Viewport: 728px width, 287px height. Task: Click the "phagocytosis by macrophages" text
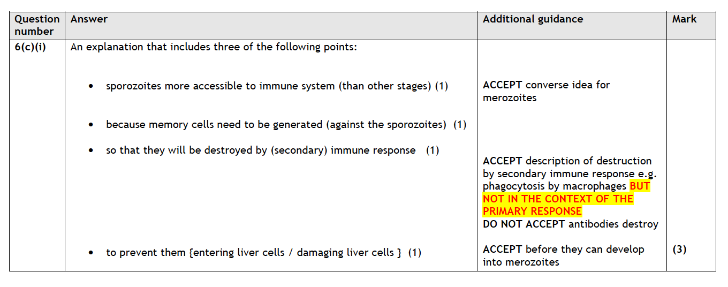[x=555, y=186]
